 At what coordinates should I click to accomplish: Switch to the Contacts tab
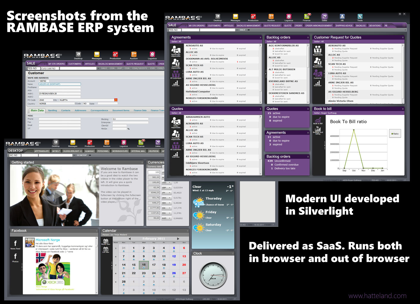[x=66, y=111]
